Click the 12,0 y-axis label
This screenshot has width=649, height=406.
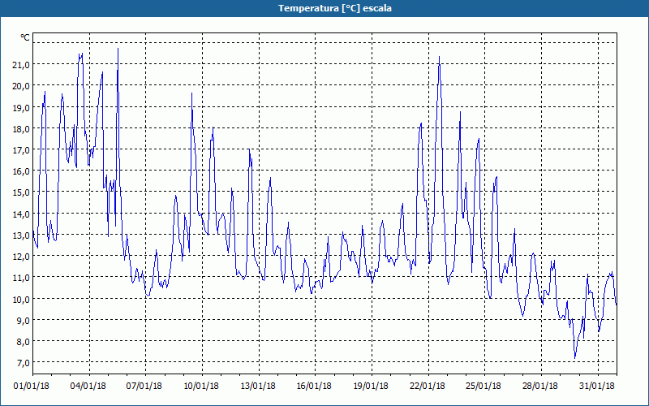tap(22, 257)
